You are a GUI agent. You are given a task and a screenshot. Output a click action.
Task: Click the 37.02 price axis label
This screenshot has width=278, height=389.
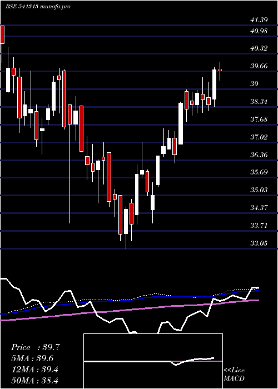259,137
